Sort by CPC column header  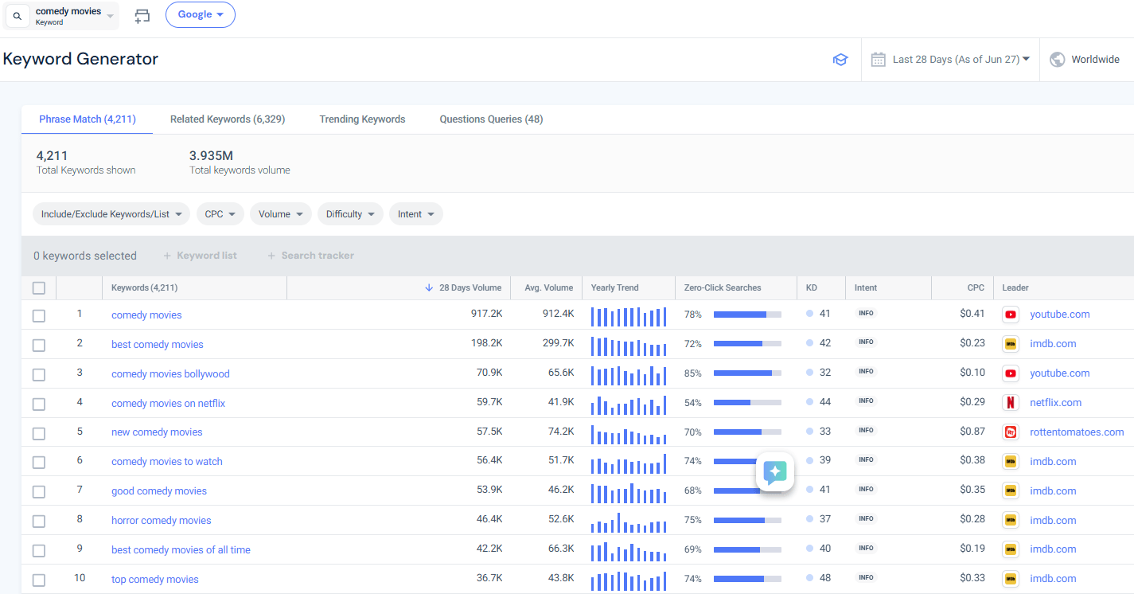click(976, 288)
